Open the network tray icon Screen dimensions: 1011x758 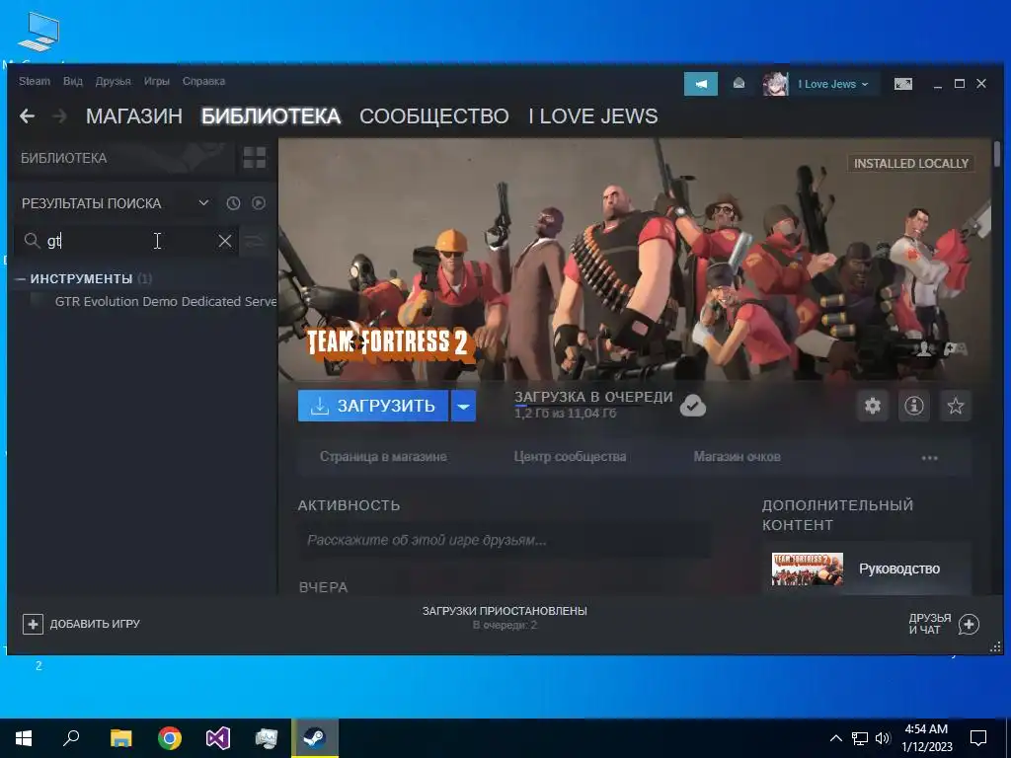(x=860, y=738)
